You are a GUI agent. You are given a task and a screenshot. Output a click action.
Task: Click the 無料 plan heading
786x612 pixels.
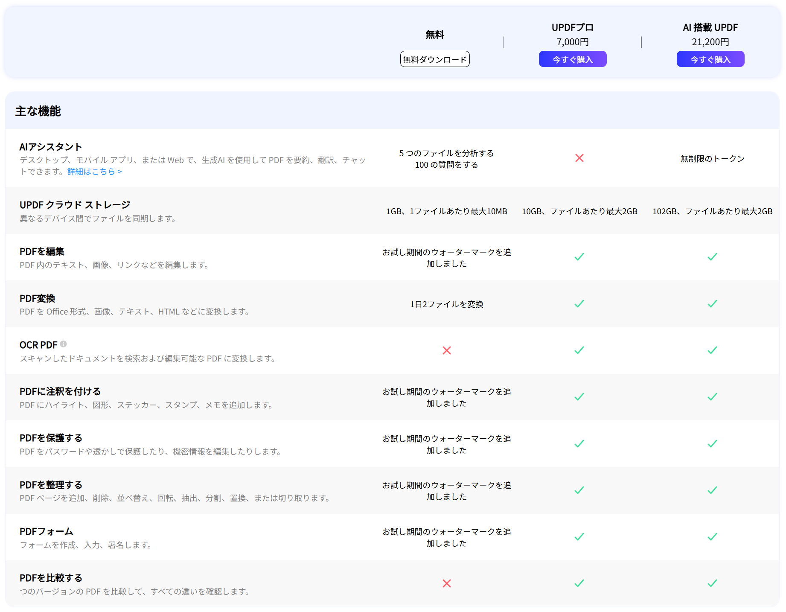pyautogui.click(x=435, y=35)
